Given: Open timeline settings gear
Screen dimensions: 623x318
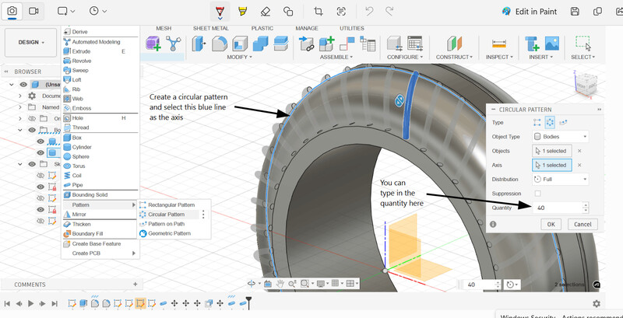Looking at the screenshot, I should point(597,303).
